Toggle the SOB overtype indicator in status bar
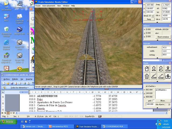The height and width of the screenshot is (129, 172). tap(81, 116)
